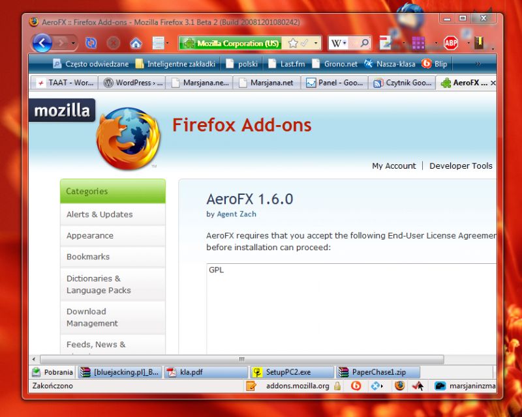
Task: Open the Nasza-klasa bookmark
Action: tap(390, 64)
